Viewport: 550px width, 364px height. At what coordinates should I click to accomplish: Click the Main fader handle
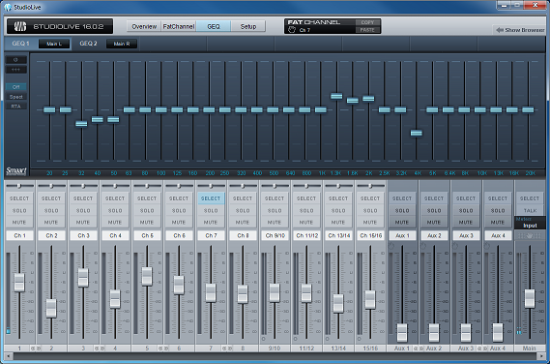tap(530, 298)
